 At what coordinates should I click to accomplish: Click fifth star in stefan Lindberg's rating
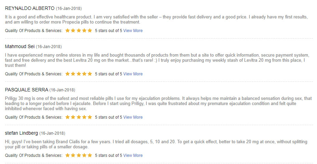pos(90,155)
